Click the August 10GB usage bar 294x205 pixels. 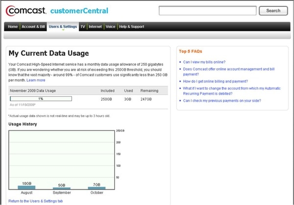click(26, 187)
